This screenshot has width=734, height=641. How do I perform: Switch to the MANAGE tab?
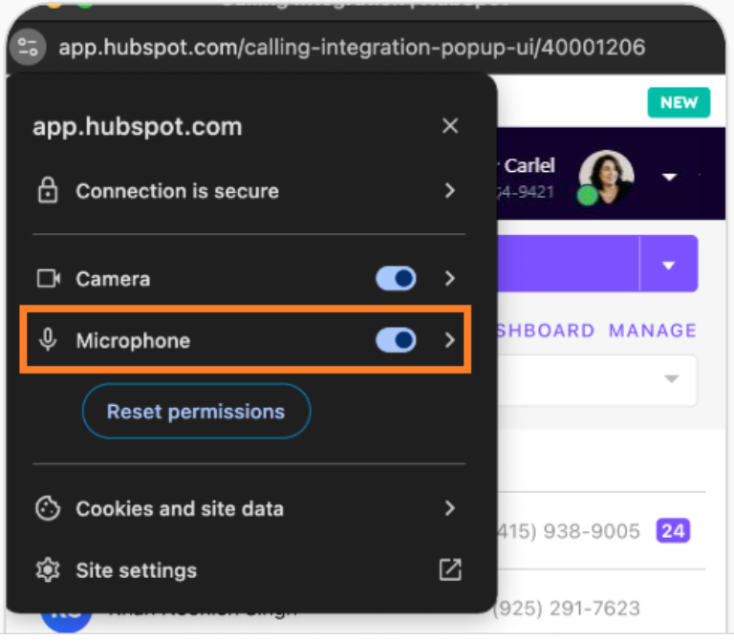pos(653,331)
